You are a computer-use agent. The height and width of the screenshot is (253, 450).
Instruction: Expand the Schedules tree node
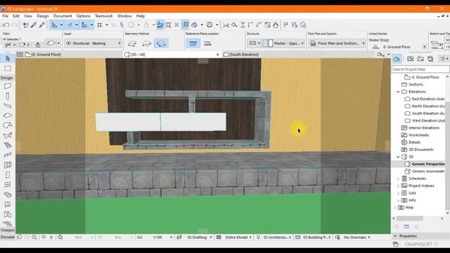398,179
